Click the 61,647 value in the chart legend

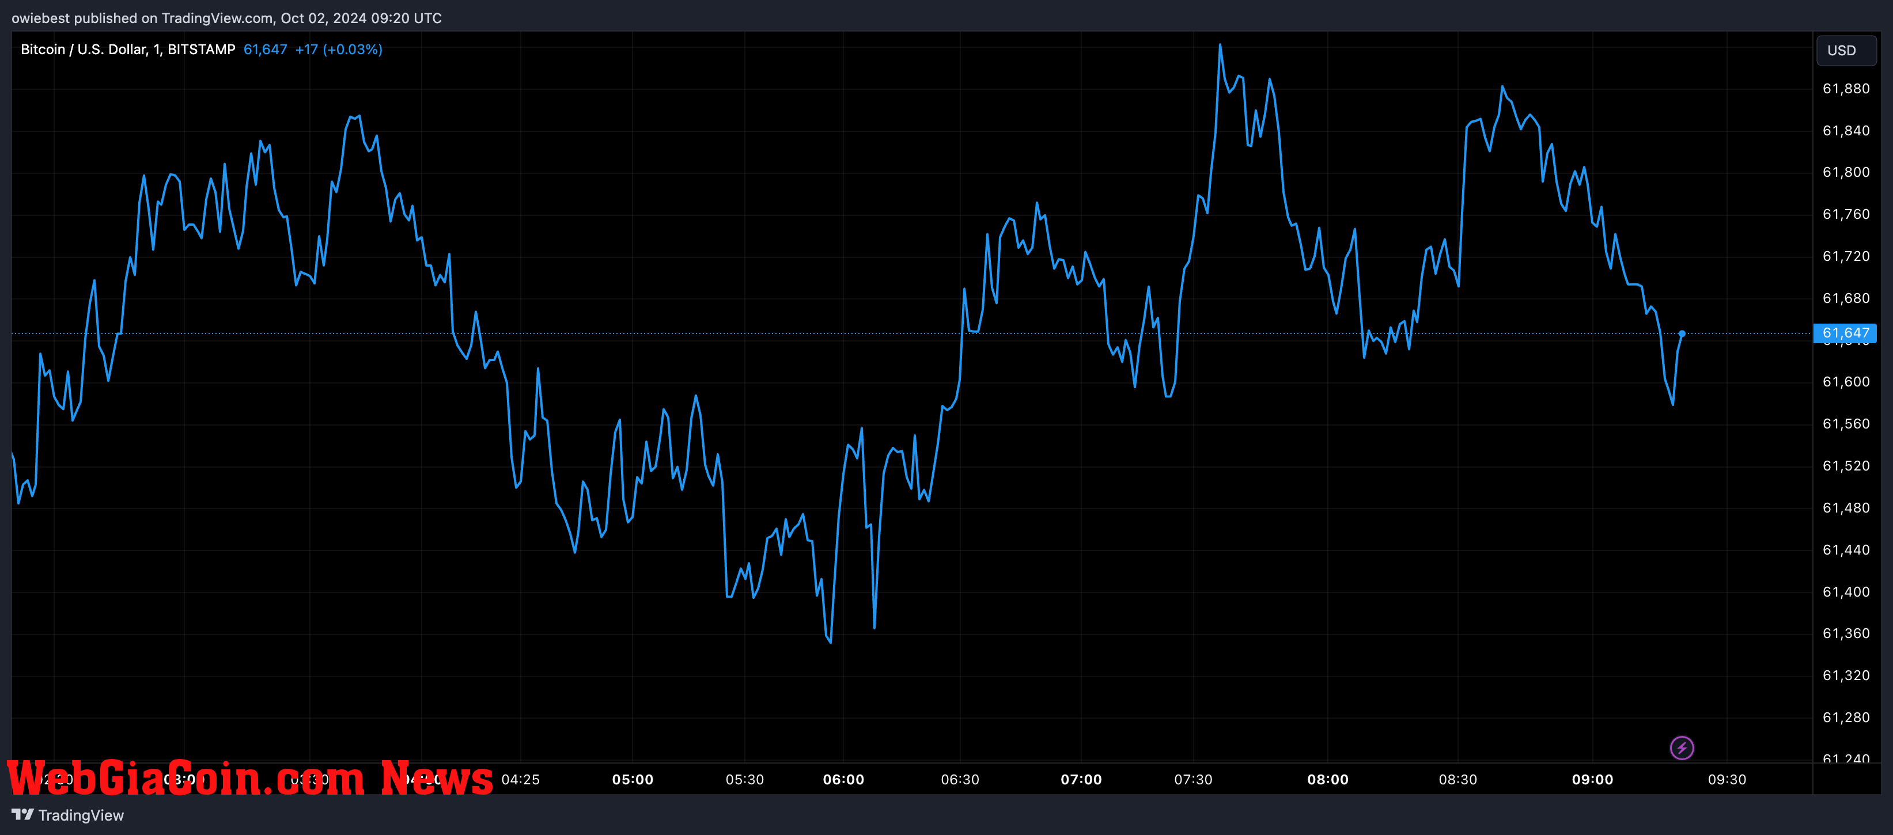[265, 49]
